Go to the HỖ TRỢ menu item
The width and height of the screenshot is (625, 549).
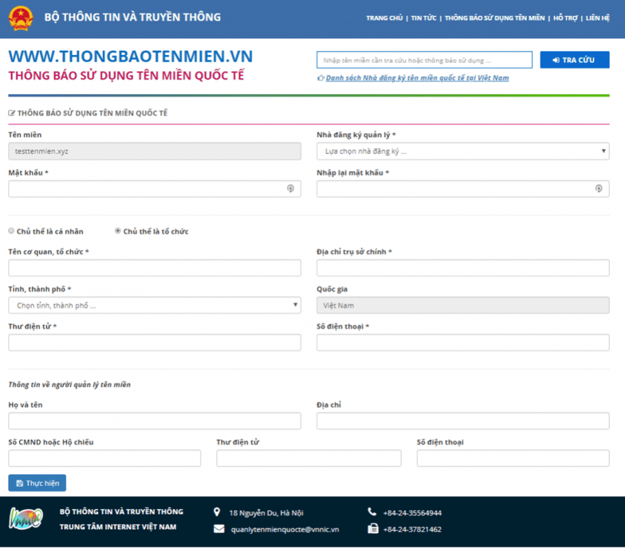click(565, 18)
